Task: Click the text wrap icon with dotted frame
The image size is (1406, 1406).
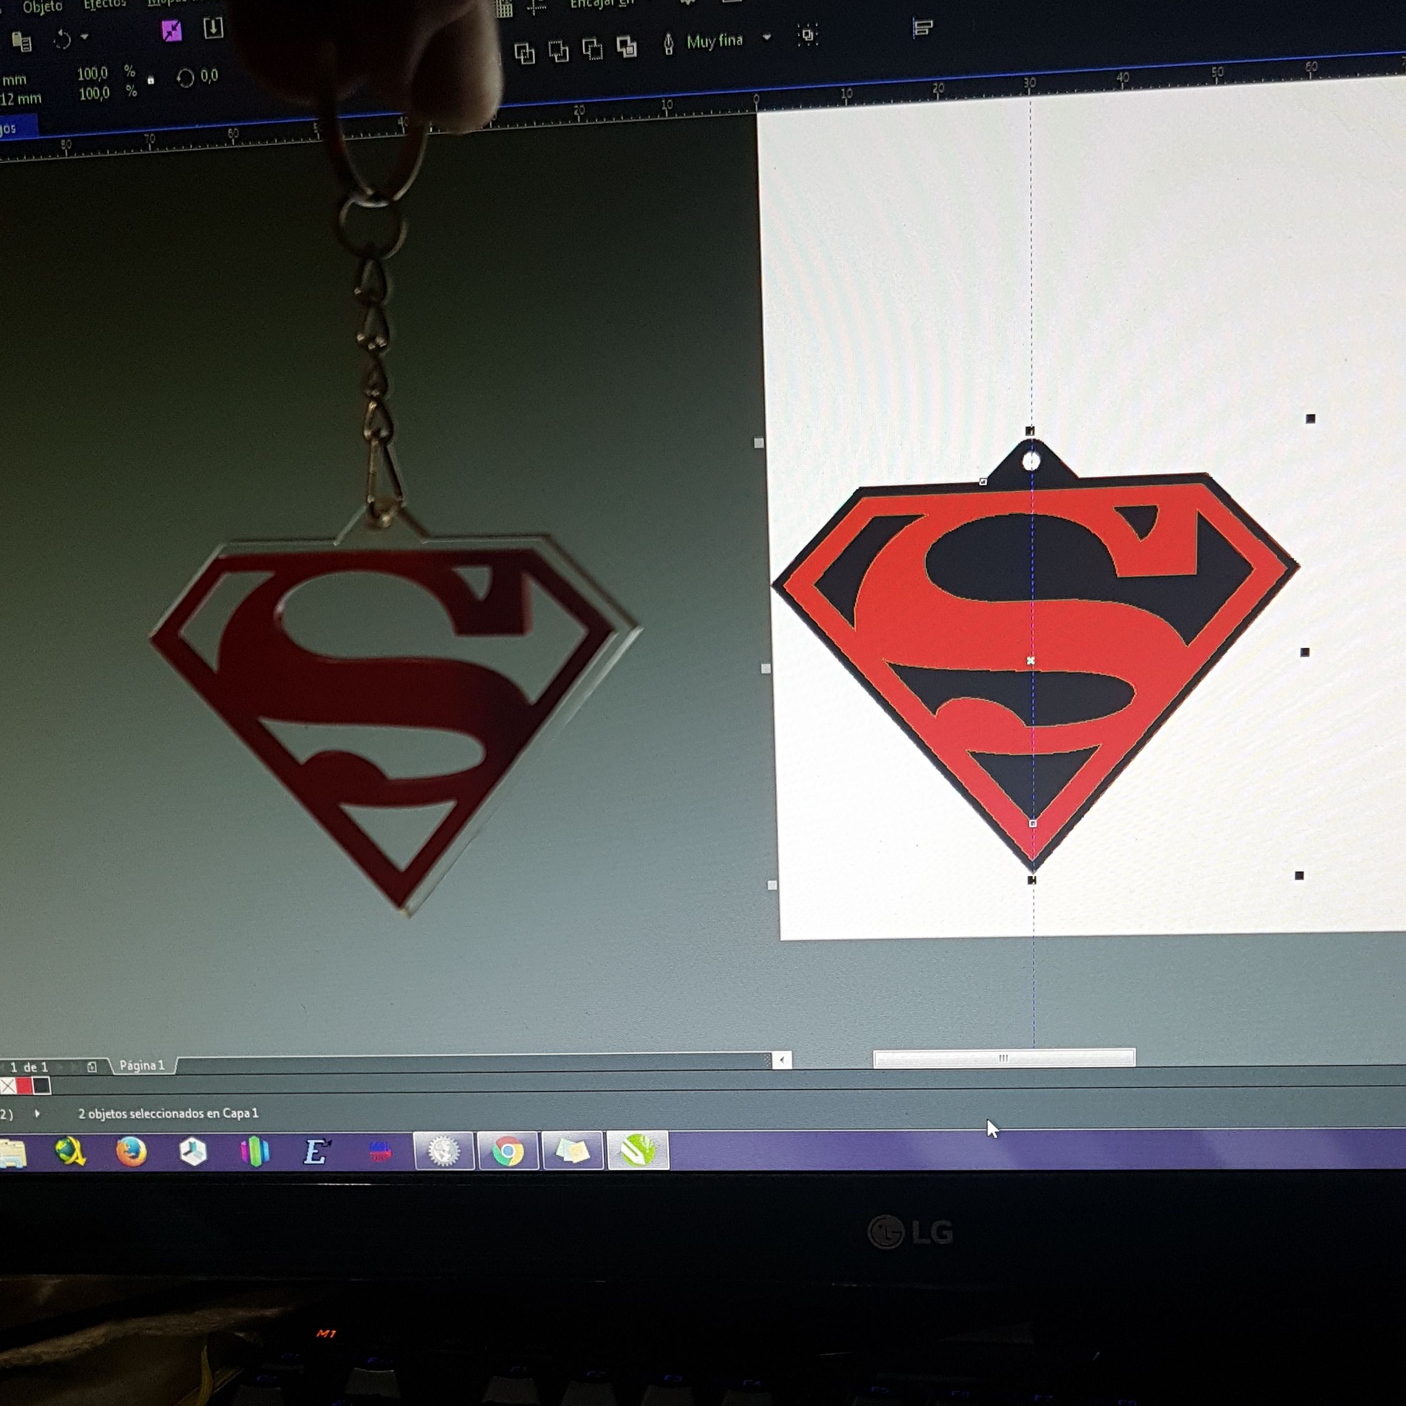Action: [x=807, y=34]
